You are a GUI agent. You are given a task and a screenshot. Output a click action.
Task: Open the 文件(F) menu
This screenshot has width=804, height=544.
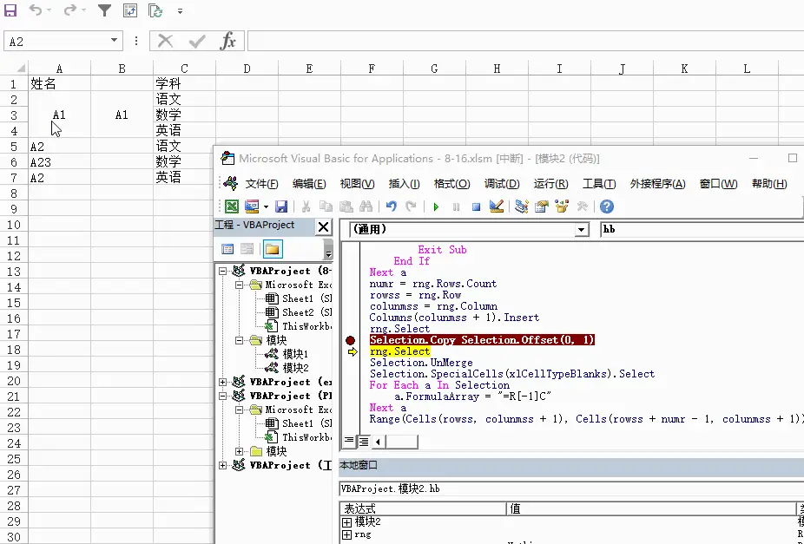point(261,184)
